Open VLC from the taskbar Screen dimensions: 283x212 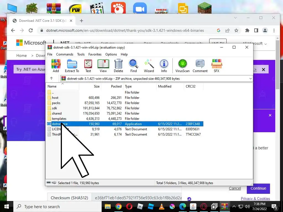click(x=161, y=206)
